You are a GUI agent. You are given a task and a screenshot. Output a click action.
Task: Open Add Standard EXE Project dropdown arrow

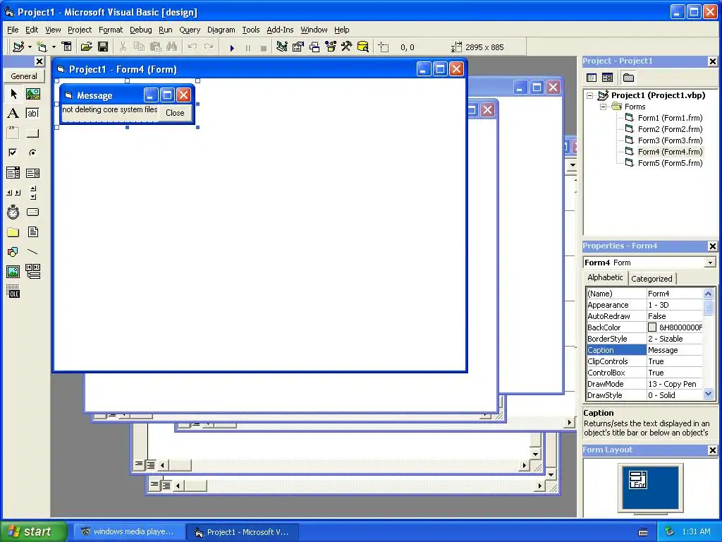pos(30,47)
